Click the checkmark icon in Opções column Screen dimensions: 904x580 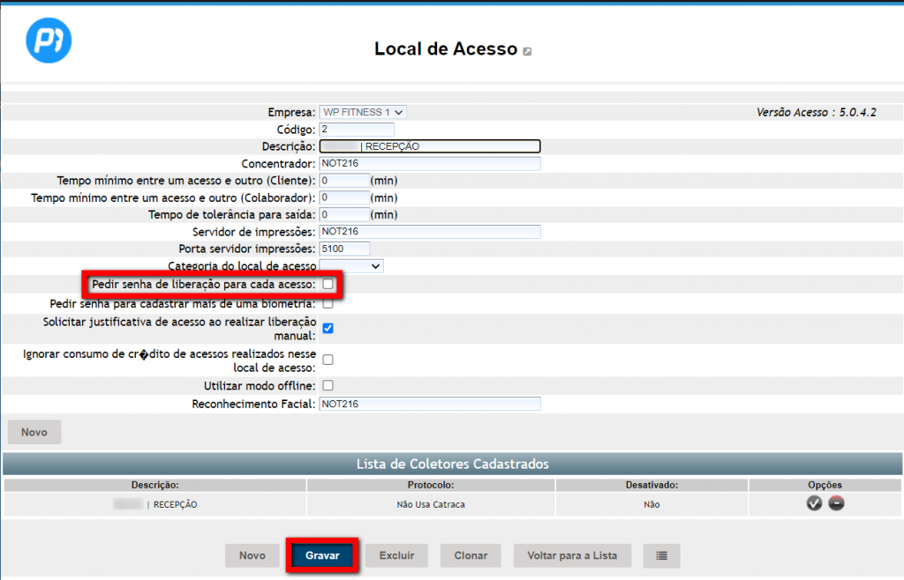(x=814, y=502)
